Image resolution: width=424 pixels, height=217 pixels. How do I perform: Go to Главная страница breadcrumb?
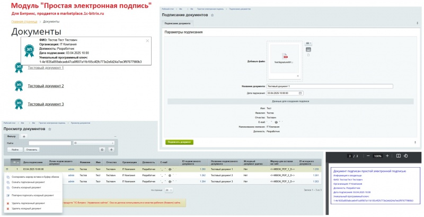(x=24, y=21)
